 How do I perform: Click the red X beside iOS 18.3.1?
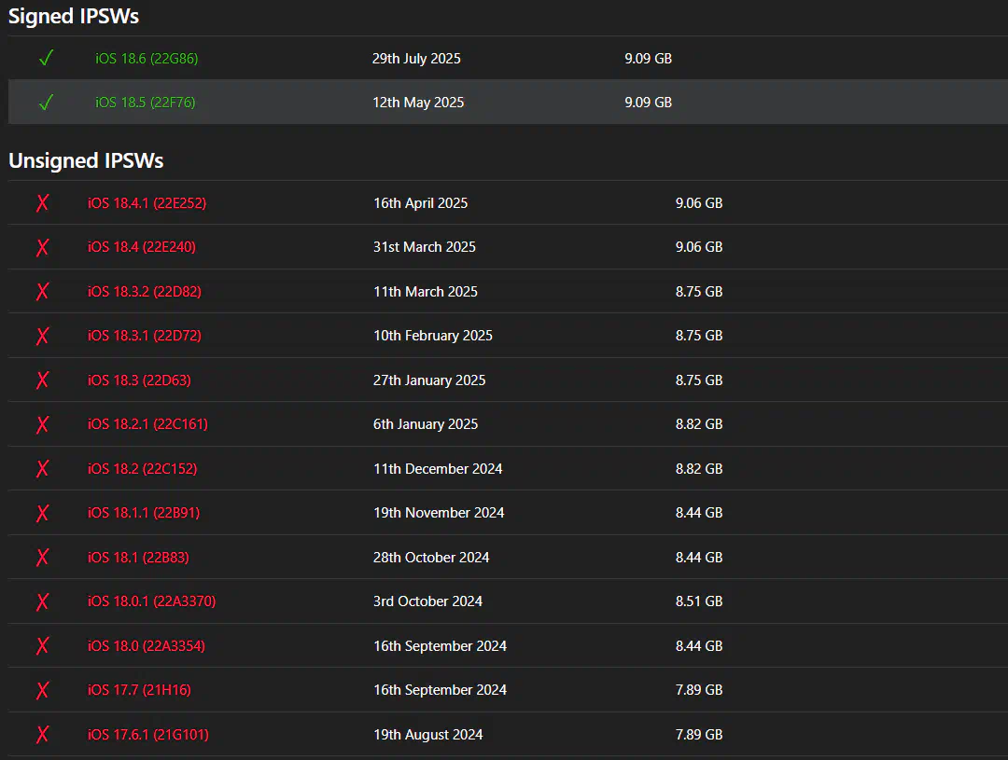(x=42, y=336)
